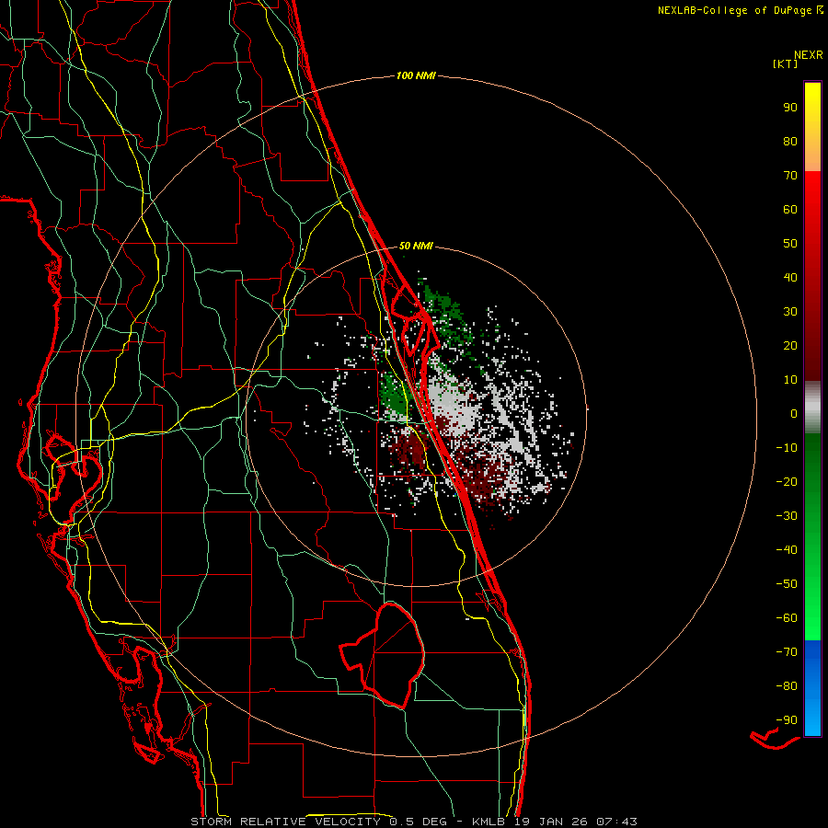Click the '19 JAN 26' date stamp

click(x=551, y=822)
